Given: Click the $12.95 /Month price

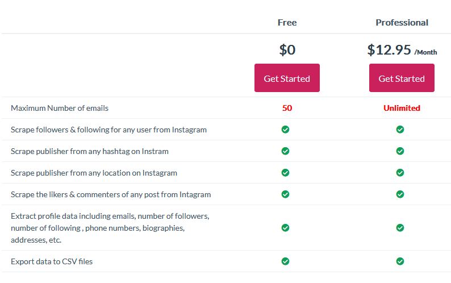Looking at the screenshot, I should pyautogui.click(x=402, y=50).
